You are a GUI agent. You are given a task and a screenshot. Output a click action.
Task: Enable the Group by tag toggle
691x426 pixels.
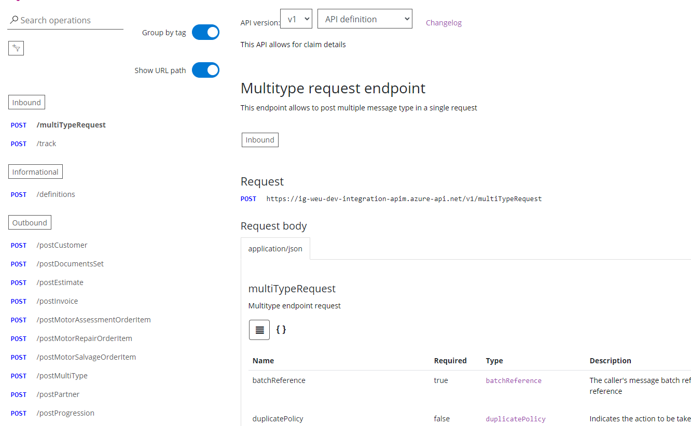(x=205, y=32)
